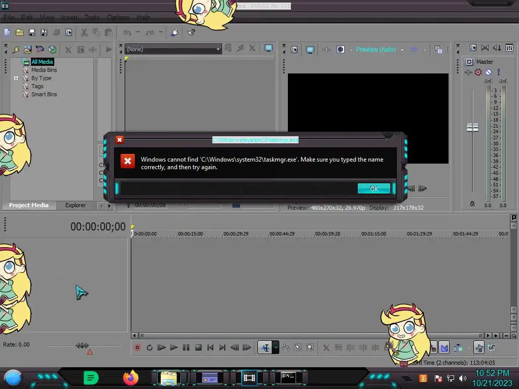The width and height of the screenshot is (519, 389).
Task: Click Trimmer external monitor icon
Action: [269, 48]
